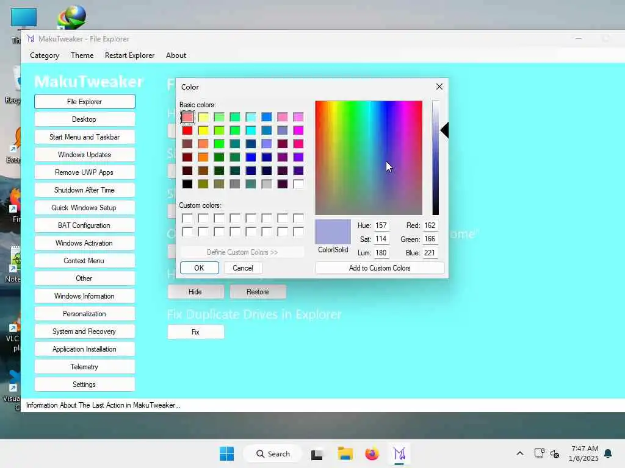
Task: Show hidden system tray icons
Action: point(520,453)
